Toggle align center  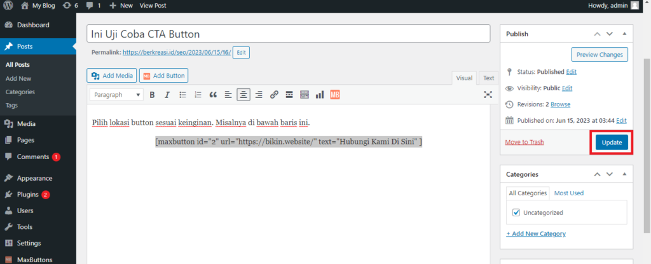[243, 95]
